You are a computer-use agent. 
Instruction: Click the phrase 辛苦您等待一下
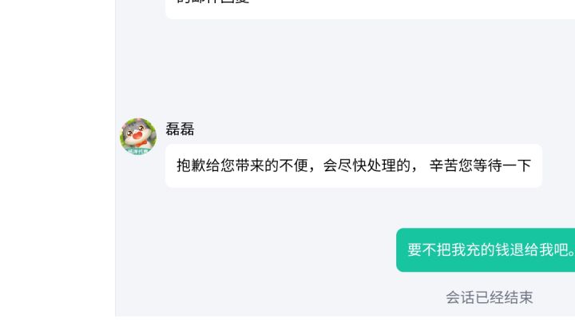point(480,165)
